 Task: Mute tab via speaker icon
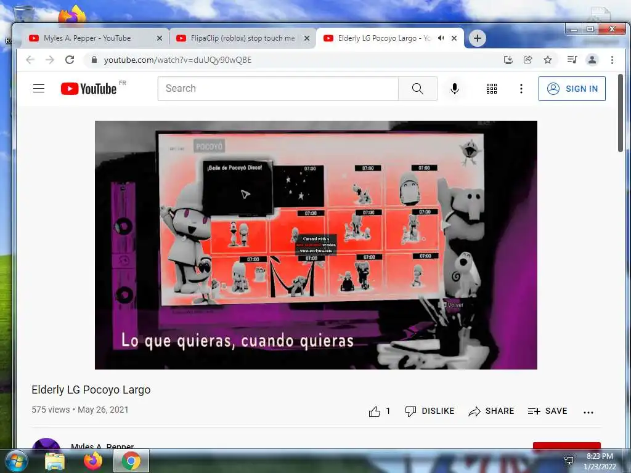pyautogui.click(x=441, y=38)
